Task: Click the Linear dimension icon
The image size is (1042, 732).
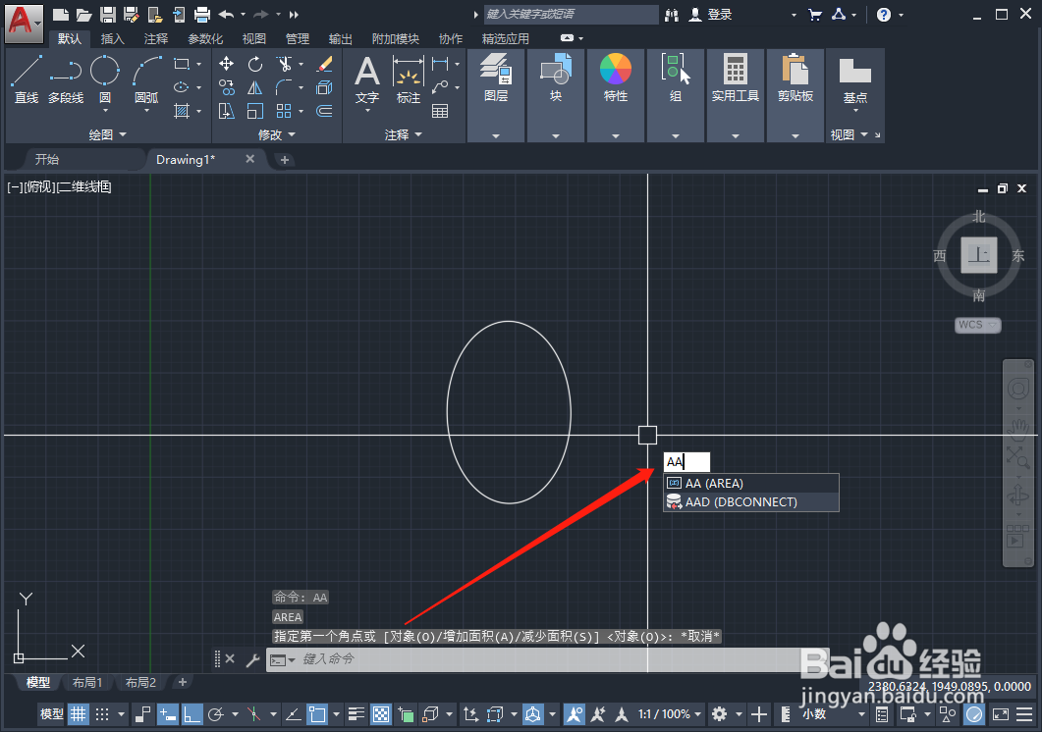Action: (x=440, y=64)
